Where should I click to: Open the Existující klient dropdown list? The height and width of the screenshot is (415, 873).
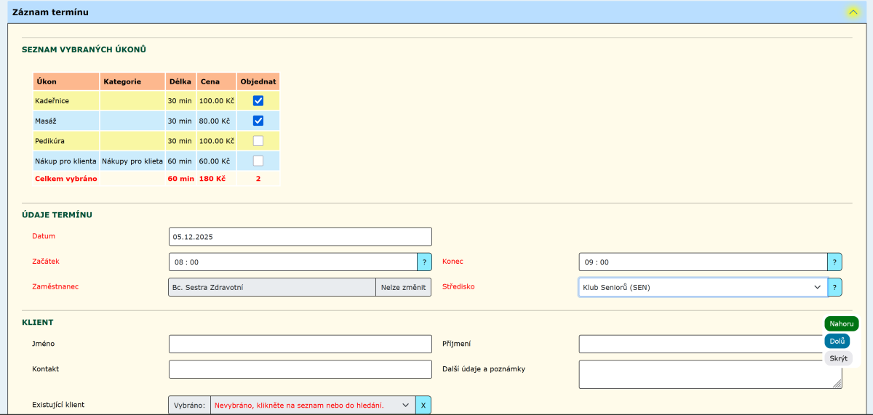pyautogui.click(x=313, y=405)
